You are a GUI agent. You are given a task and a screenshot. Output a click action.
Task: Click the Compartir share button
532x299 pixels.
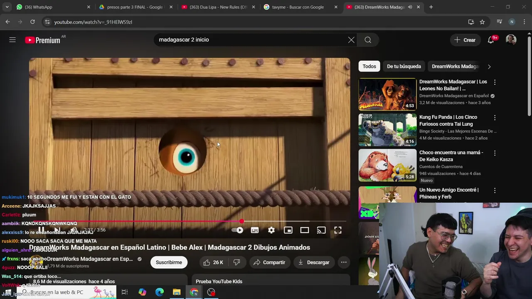[x=269, y=262]
